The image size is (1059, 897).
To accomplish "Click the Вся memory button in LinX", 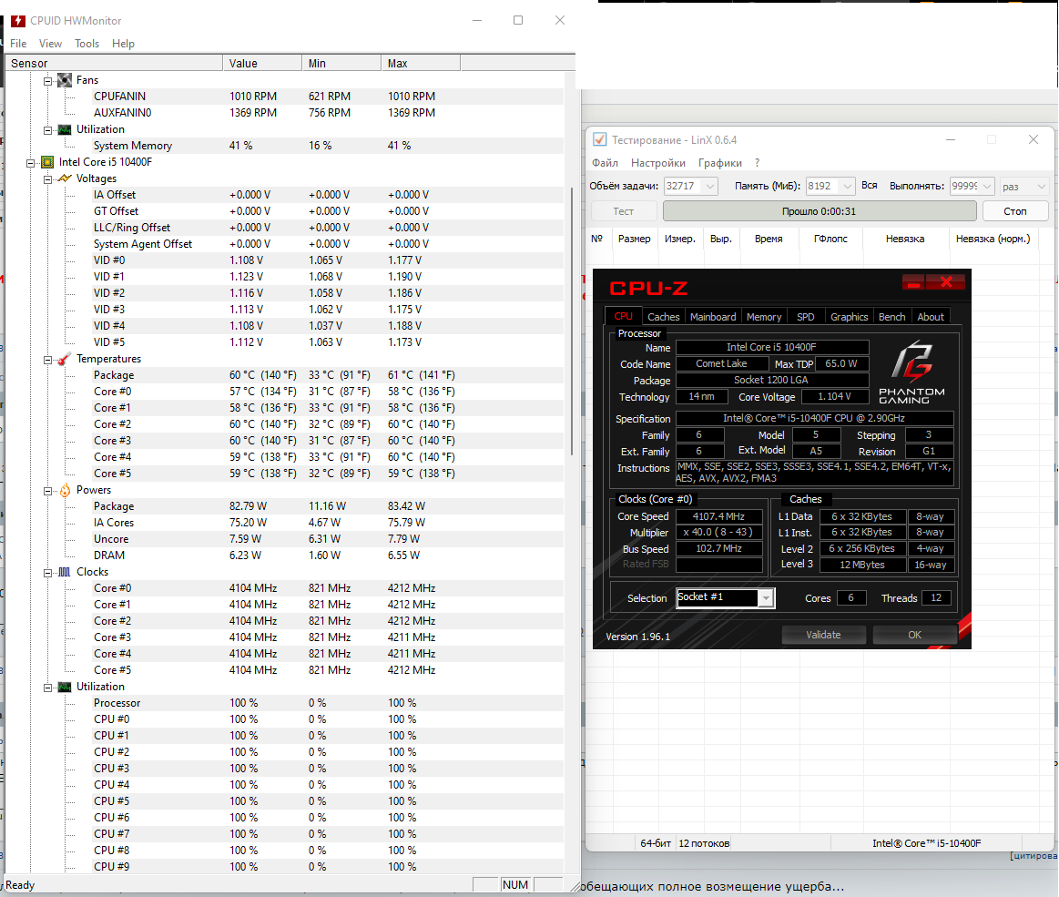I will coord(870,185).
